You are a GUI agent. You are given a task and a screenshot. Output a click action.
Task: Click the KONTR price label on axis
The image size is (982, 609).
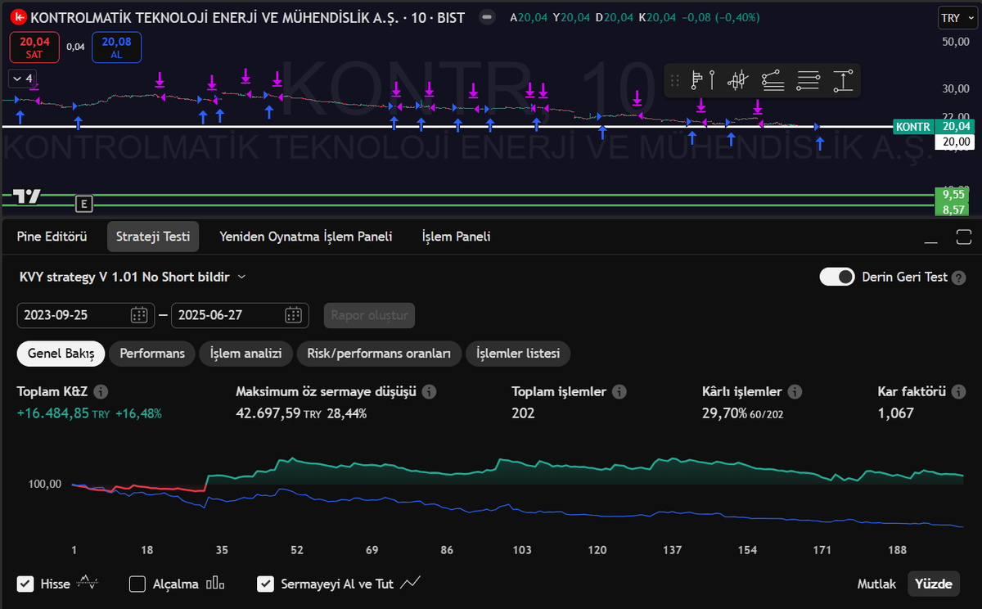click(x=913, y=127)
